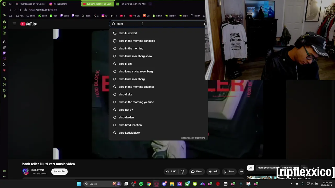Open the chats bookmarks folder
Screen dimensions: 335x188
tap(31, 16)
